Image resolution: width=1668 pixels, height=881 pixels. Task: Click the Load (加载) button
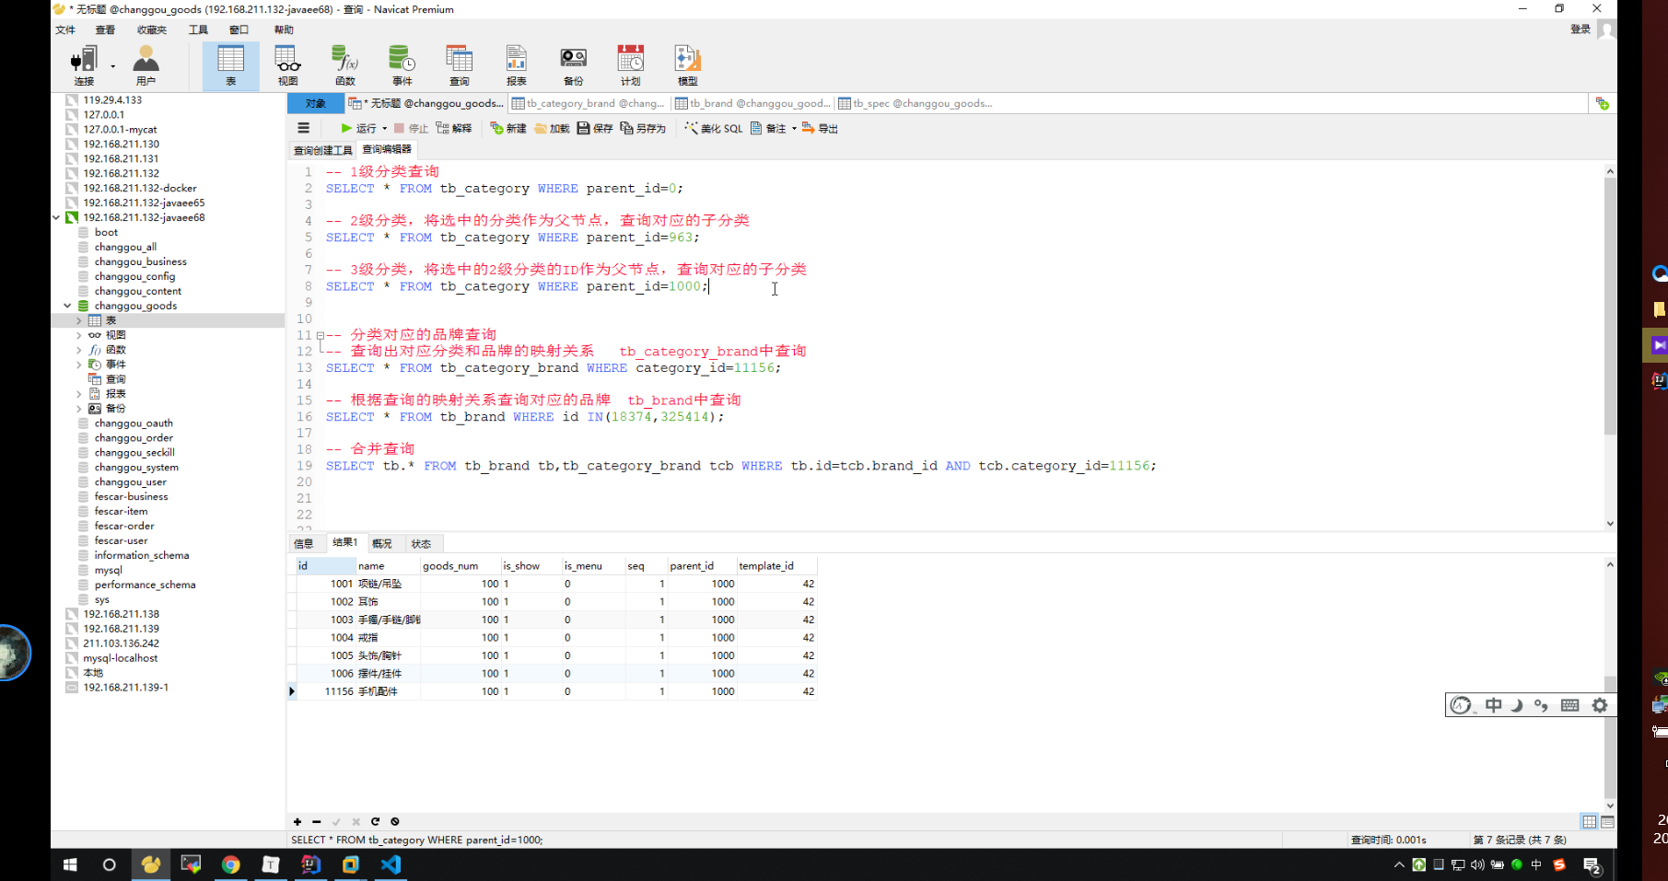click(552, 128)
